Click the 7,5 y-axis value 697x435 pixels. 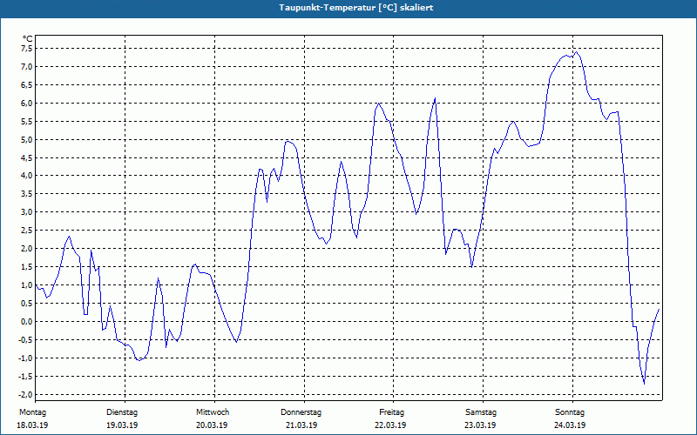point(27,49)
